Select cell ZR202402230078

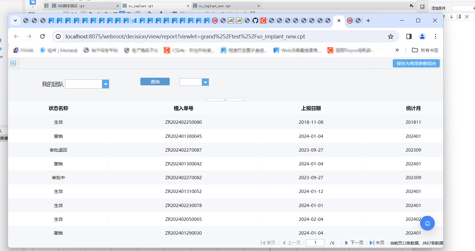[x=183, y=205]
